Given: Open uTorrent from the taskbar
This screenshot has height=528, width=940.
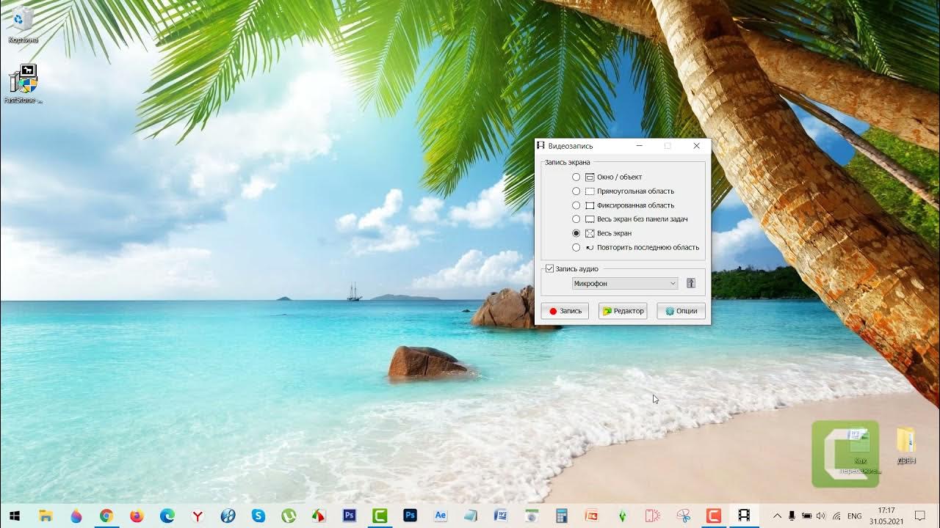Looking at the screenshot, I should click(289, 516).
